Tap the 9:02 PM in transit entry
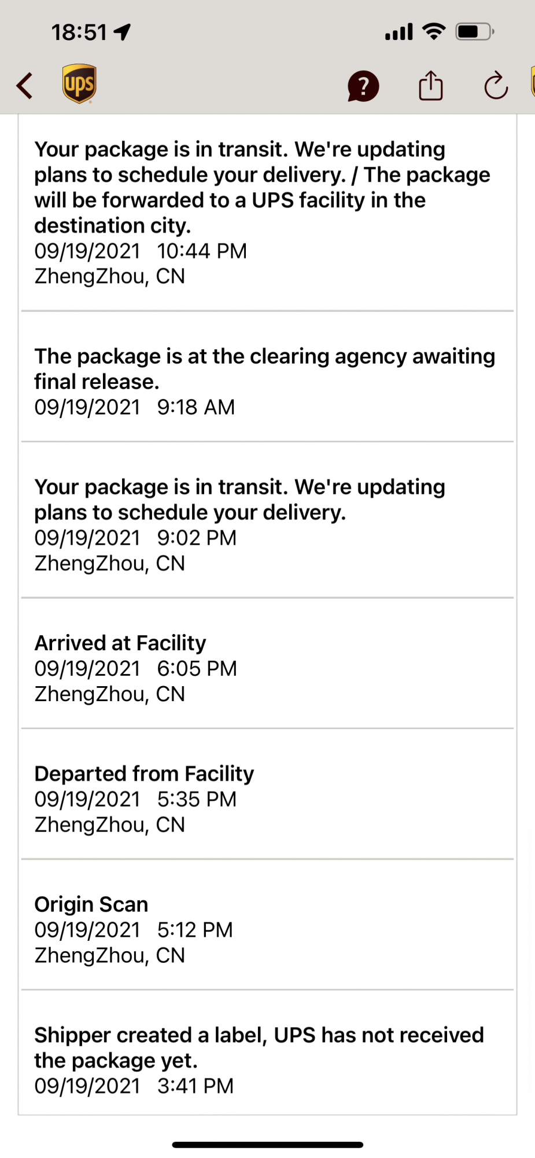This screenshot has height=1158, width=535. click(x=267, y=520)
